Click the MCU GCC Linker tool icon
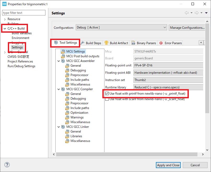 [x=63, y=127]
